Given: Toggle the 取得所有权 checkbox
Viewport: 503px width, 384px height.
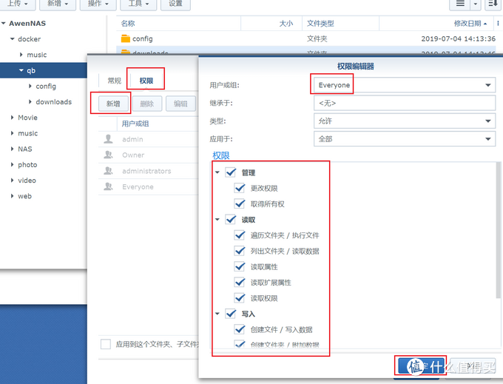Looking at the screenshot, I should (x=239, y=203).
